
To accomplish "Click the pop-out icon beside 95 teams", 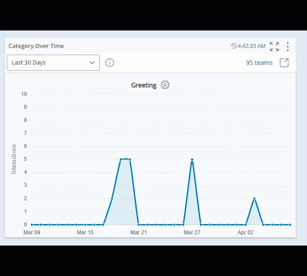I will click(284, 63).
